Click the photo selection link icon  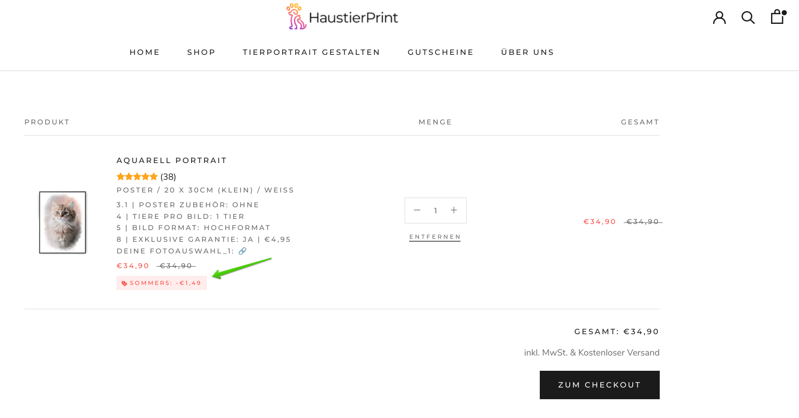[x=243, y=251]
